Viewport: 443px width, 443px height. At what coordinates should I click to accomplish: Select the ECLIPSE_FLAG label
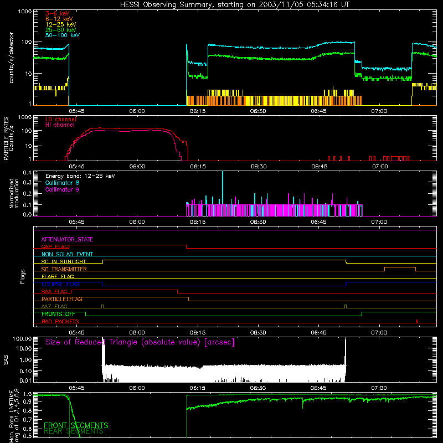click(60, 284)
